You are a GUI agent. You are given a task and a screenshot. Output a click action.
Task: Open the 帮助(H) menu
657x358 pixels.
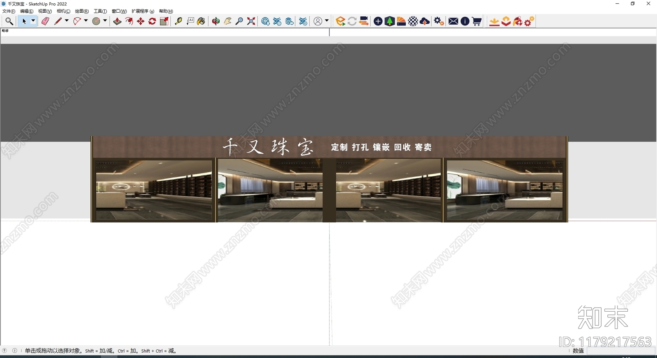166,11
